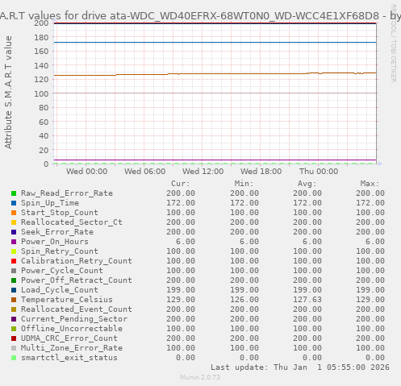Click the yellow Reallocated_Sector_Ct swatch
This screenshot has width=401, height=386.
[x=14, y=222]
